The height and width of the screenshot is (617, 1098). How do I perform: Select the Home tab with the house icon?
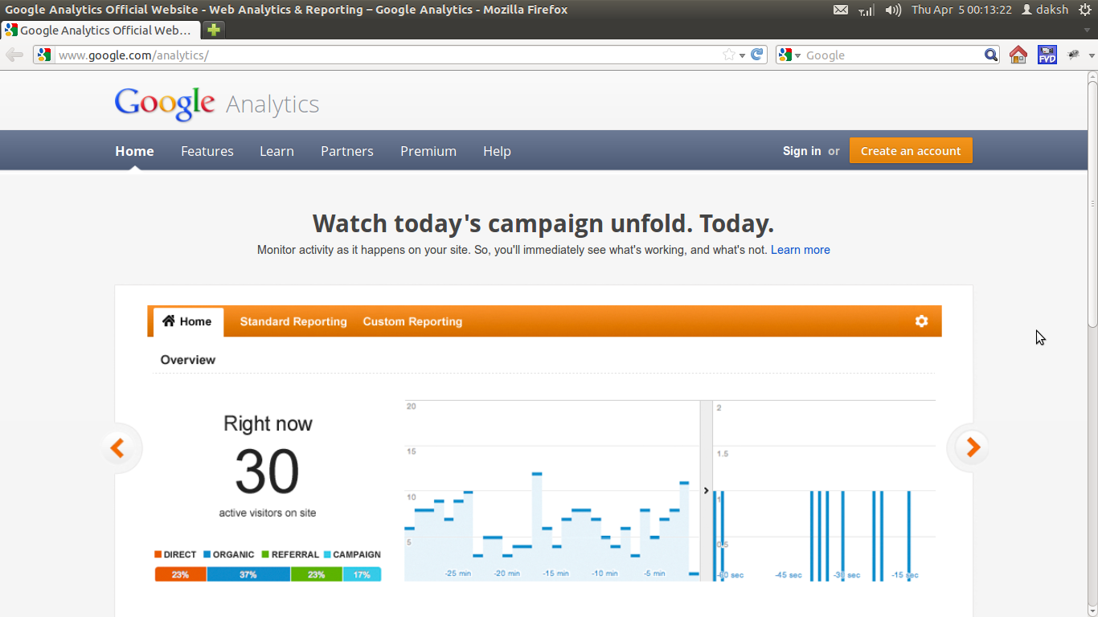pos(186,321)
